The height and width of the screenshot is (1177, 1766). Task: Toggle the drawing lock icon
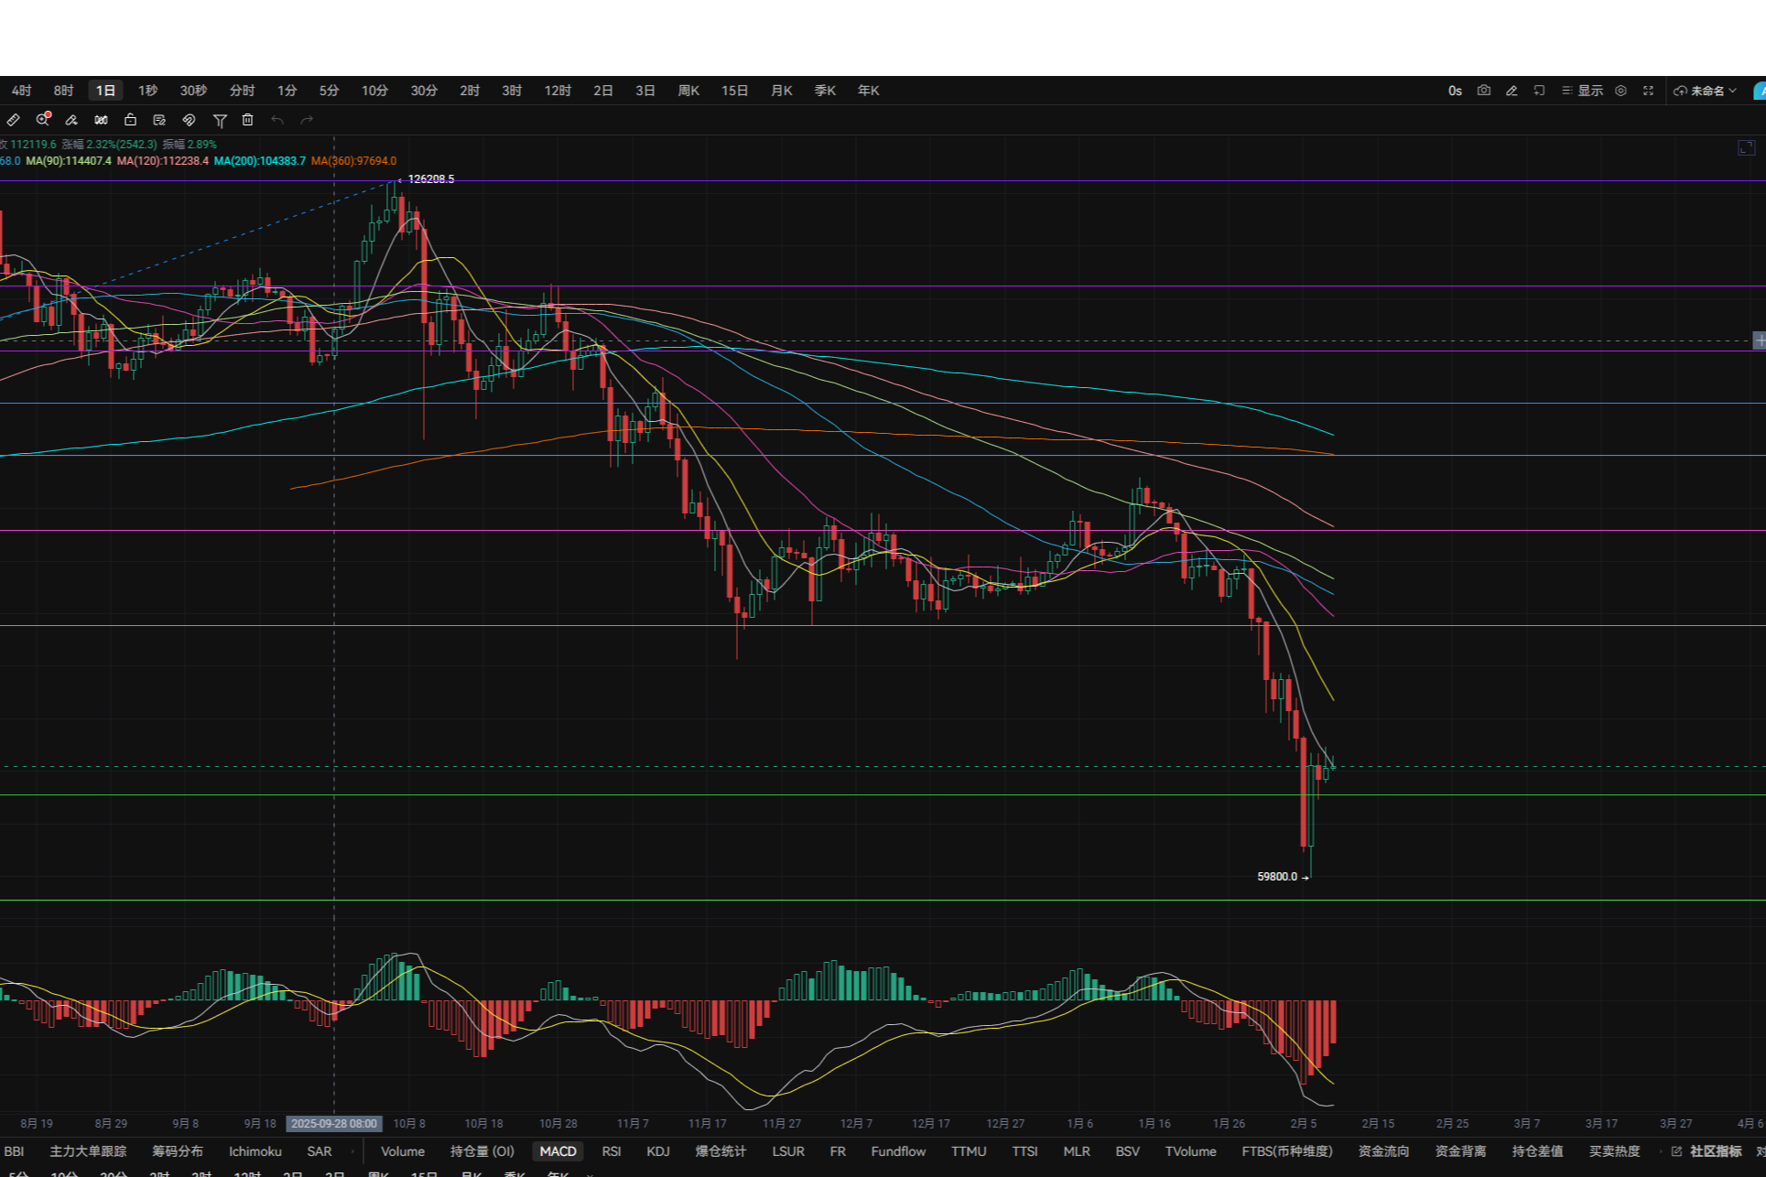pyautogui.click(x=130, y=120)
